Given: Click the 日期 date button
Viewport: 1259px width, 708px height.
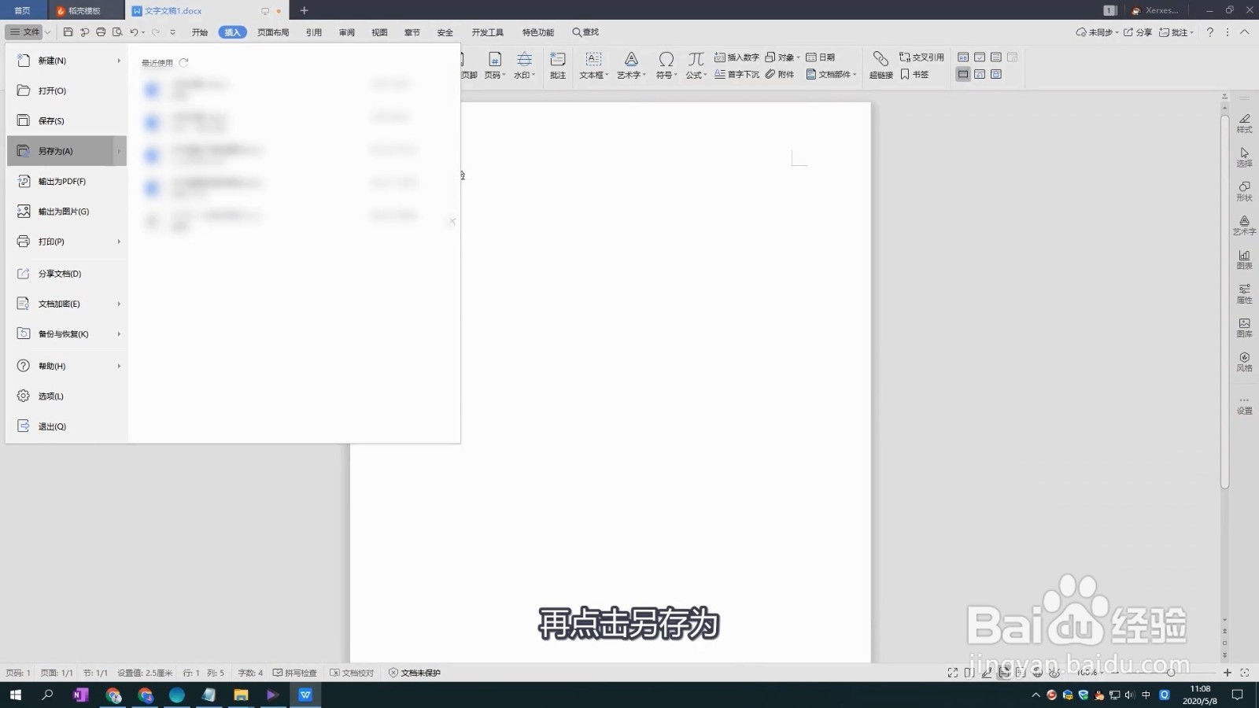Looking at the screenshot, I should tap(820, 57).
